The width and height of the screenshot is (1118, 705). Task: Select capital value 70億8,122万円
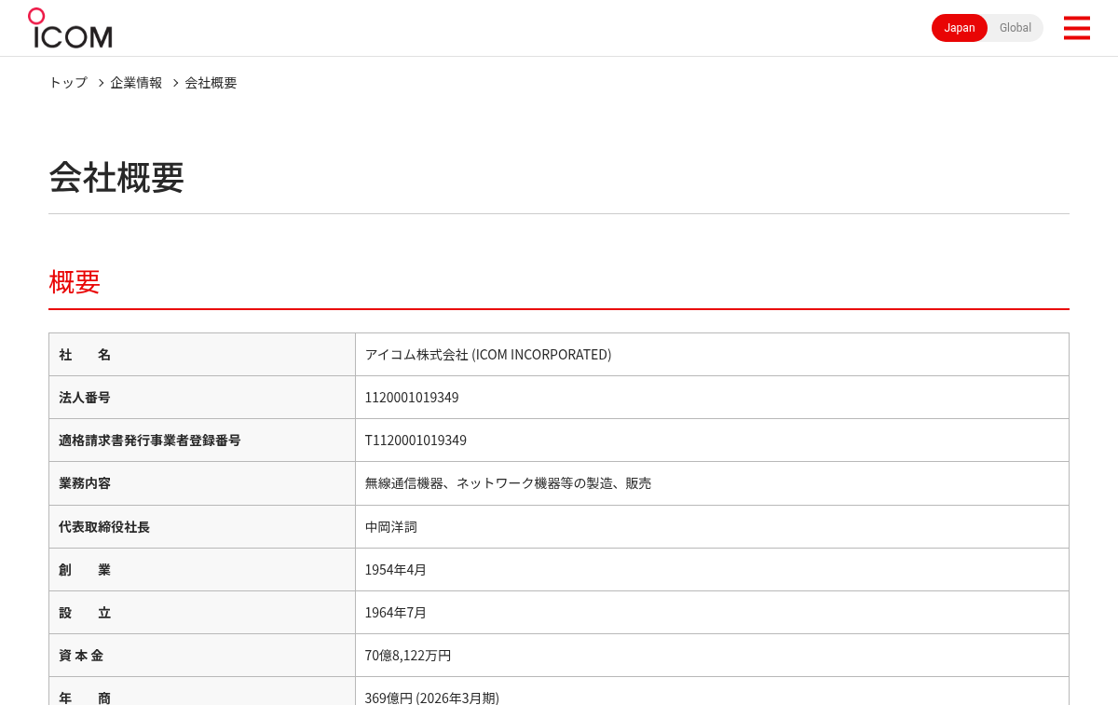(x=408, y=656)
